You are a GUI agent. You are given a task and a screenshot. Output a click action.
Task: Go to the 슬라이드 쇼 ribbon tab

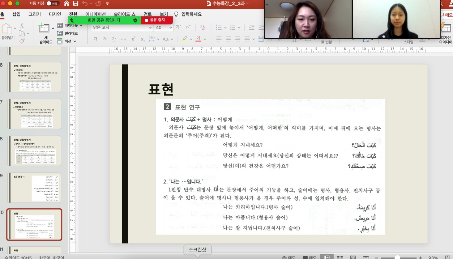[124, 14]
